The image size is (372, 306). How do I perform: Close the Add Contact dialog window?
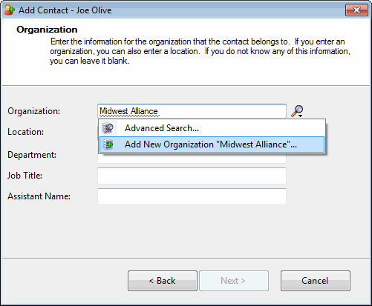point(356,10)
